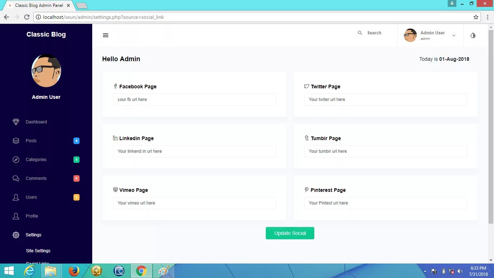The height and width of the screenshot is (278, 494).
Task: Open the Users menu item
Action: point(31,197)
